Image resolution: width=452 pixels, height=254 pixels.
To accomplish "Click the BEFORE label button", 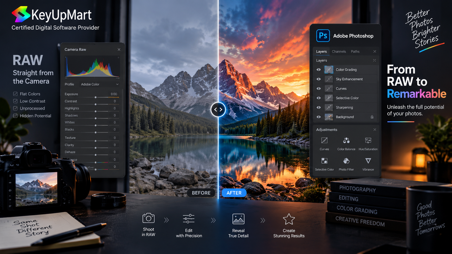I will pos(201,193).
